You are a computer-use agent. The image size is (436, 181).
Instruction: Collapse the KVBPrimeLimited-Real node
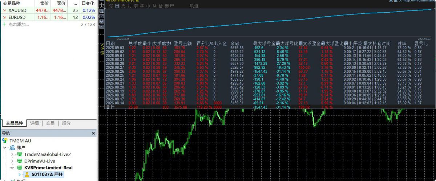(12, 168)
